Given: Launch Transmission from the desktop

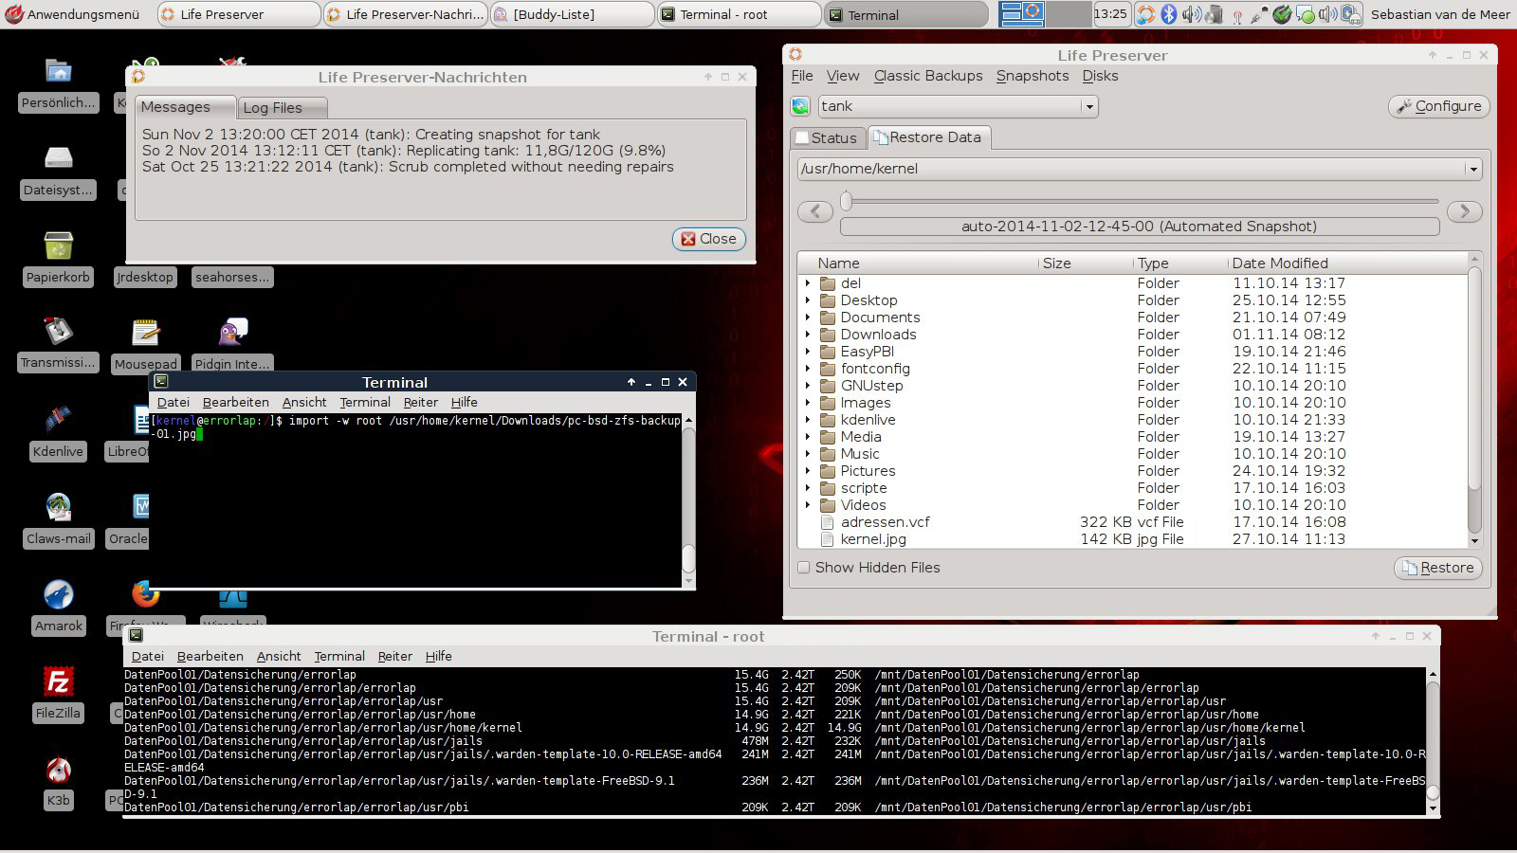Looking at the screenshot, I should click(x=59, y=331).
